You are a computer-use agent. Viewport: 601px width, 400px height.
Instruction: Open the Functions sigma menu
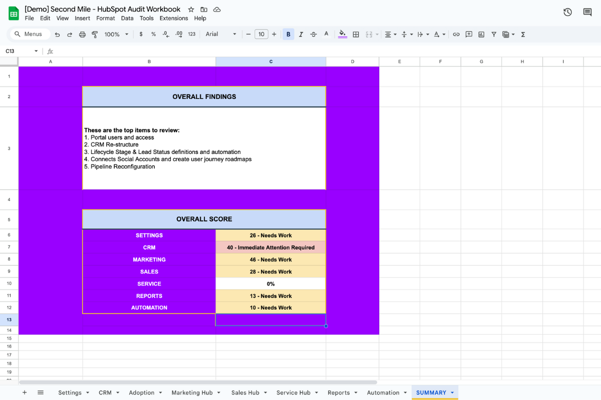(523, 34)
